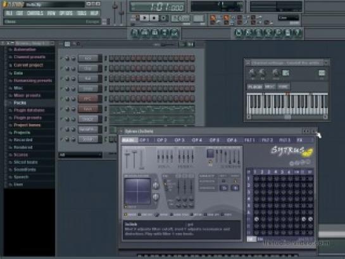Switch to the OP 1 tab in Sytrus
Screen dimensions: 345x259
pyautogui.click(x=144, y=140)
